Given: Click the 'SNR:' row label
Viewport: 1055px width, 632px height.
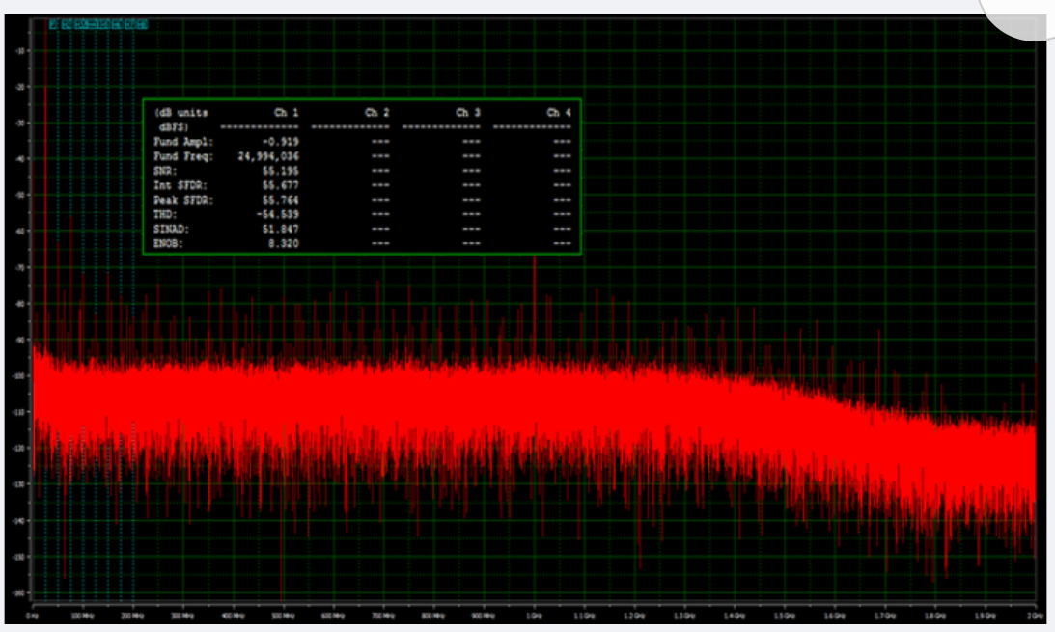Looking at the screenshot, I should tap(165, 172).
